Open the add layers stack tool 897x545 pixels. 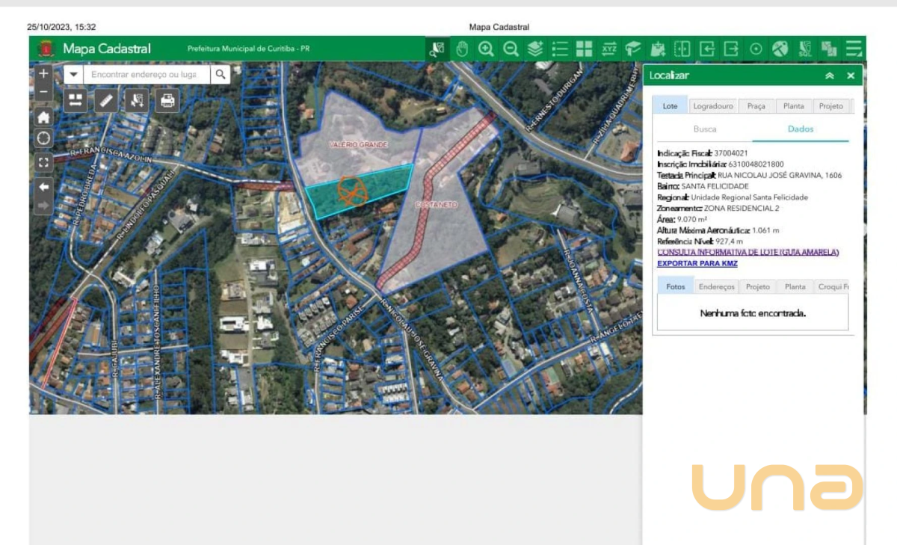[x=535, y=49]
